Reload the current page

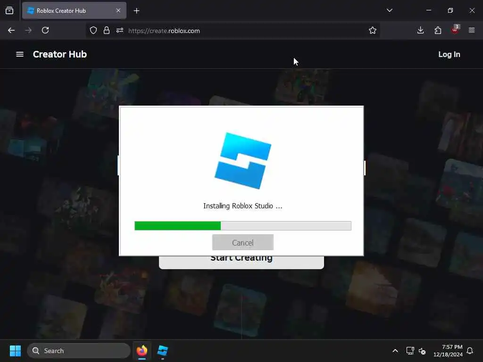(45, 30)
